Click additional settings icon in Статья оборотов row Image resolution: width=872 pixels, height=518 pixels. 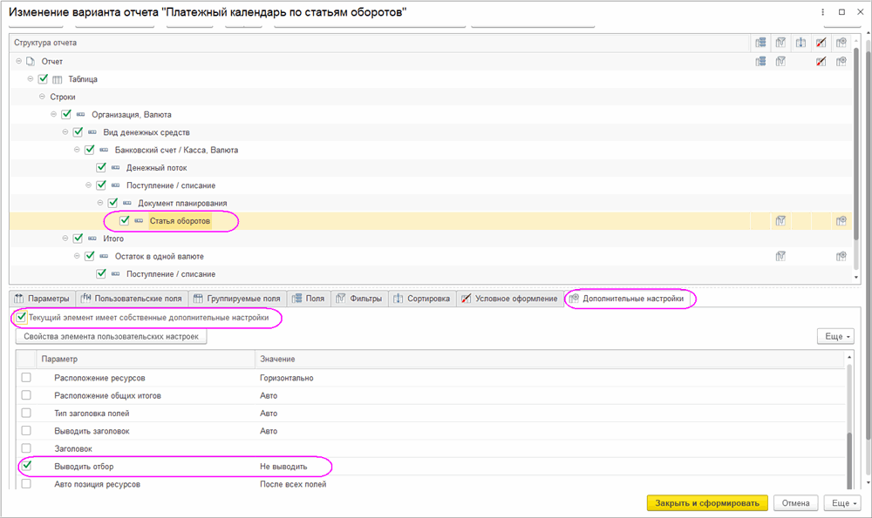[841, 221]
